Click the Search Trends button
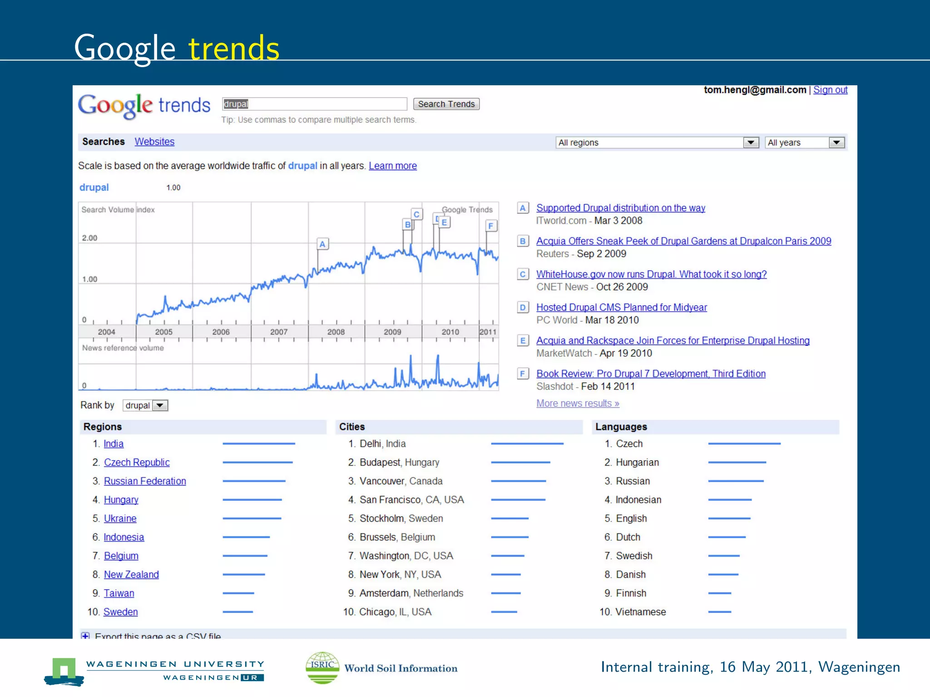 click(446, 104)
